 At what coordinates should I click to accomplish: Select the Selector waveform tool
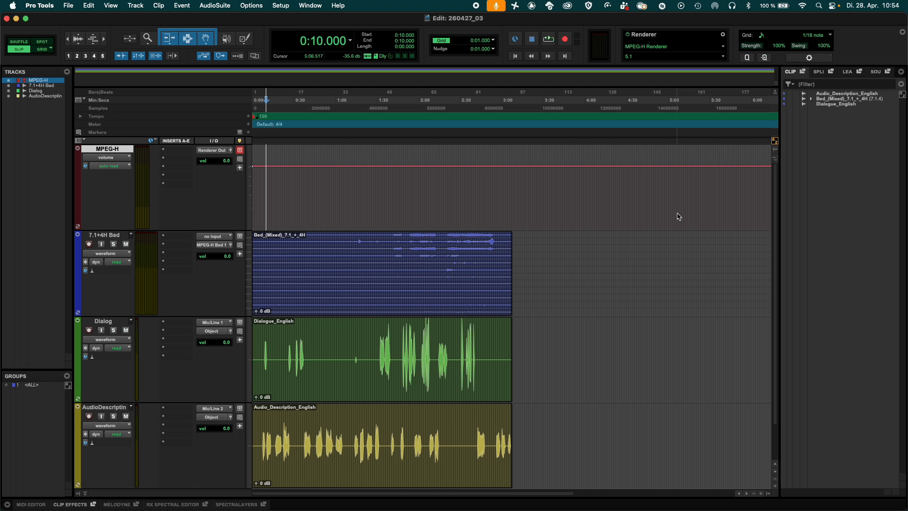point(188,38)
